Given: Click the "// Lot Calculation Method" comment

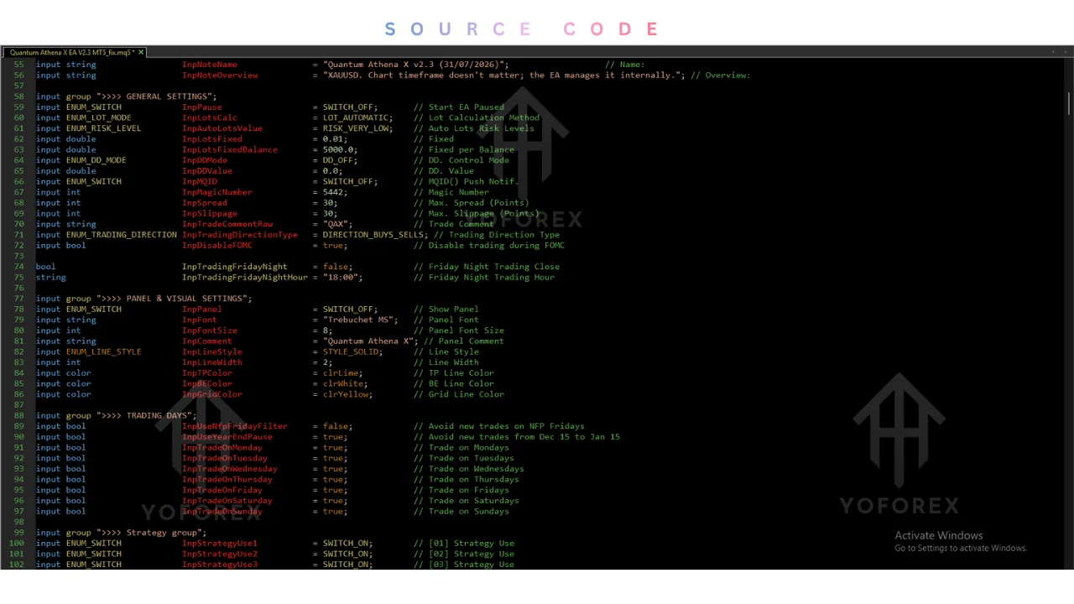Looking at the screenshot, I should (x=477, y=118).
